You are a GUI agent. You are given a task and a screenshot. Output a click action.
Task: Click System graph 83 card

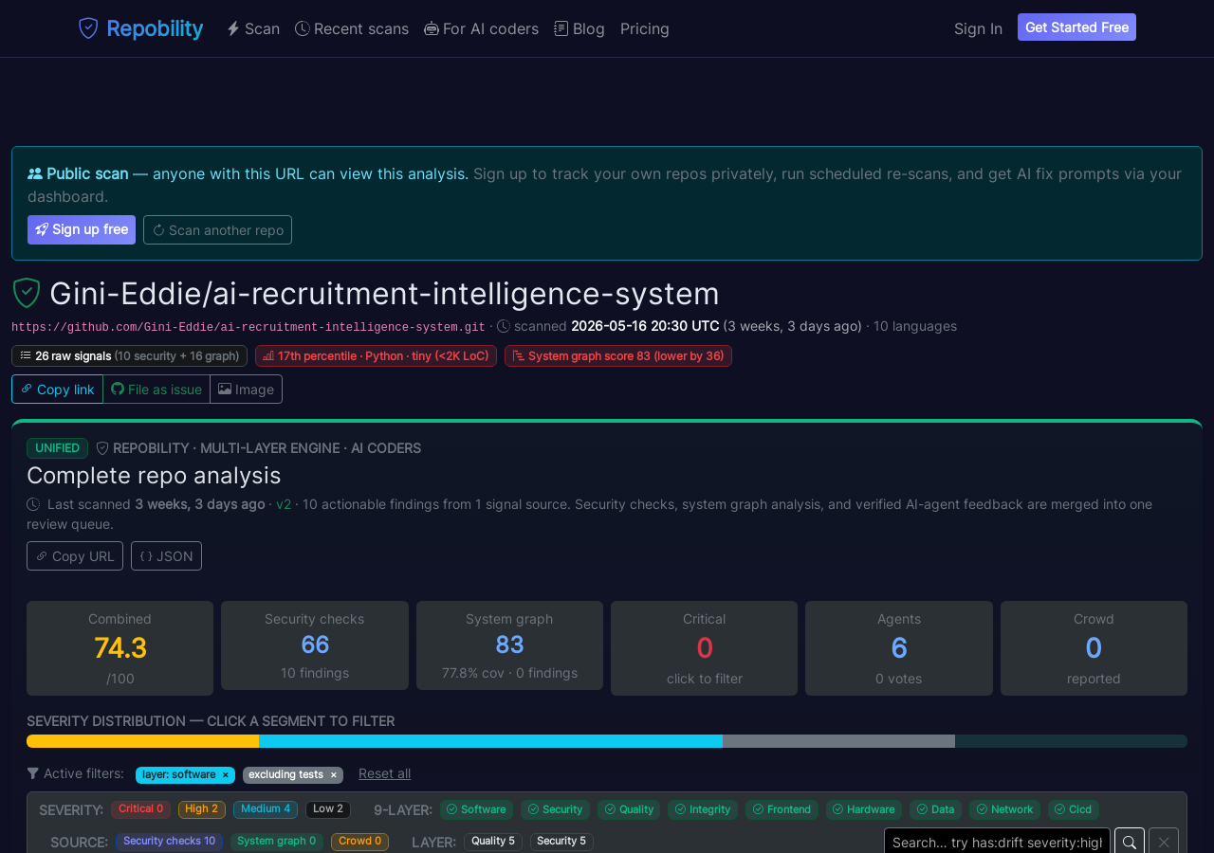point(509,645)
